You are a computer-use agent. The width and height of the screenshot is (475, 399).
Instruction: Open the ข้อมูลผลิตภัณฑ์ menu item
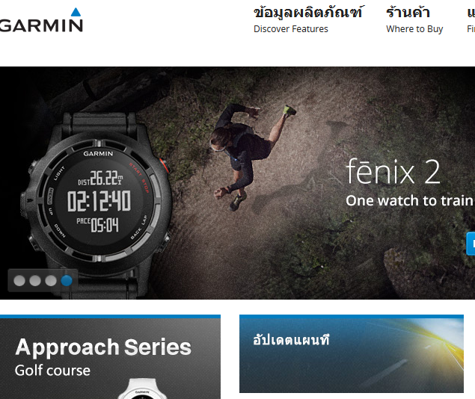pyautogui.click(x=307, y=13)
